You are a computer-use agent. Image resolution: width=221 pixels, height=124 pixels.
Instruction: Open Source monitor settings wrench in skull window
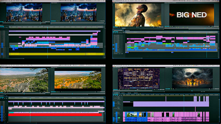click(x=158, y=89)
